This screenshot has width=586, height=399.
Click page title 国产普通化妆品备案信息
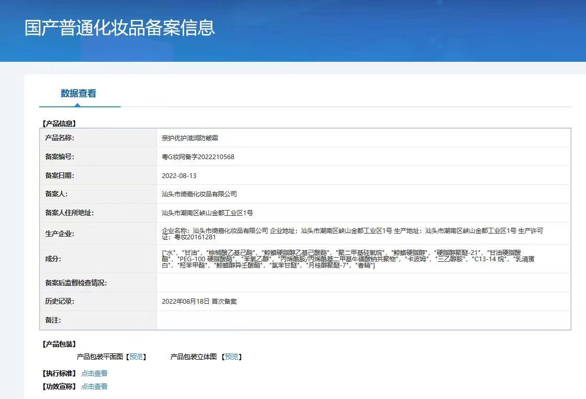(x=120, y=28)
